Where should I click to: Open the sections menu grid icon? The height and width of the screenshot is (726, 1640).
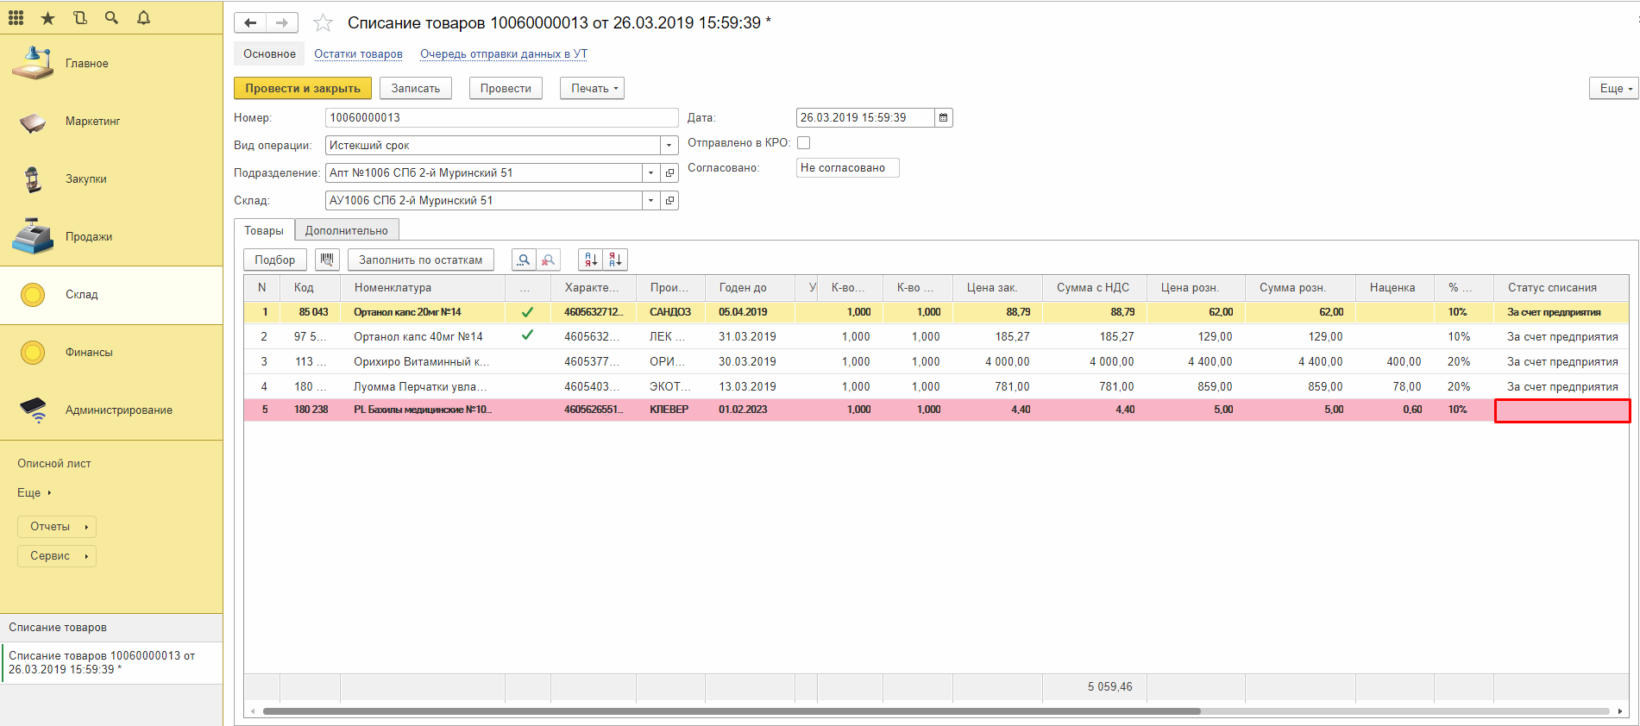click(16, 17)
